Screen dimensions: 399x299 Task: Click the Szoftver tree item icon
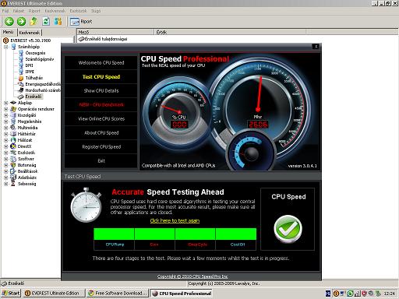[13, 159]
